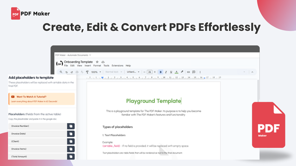Open the 100% zoom dropdown
The image size is (296, 166).
point(96,72)
